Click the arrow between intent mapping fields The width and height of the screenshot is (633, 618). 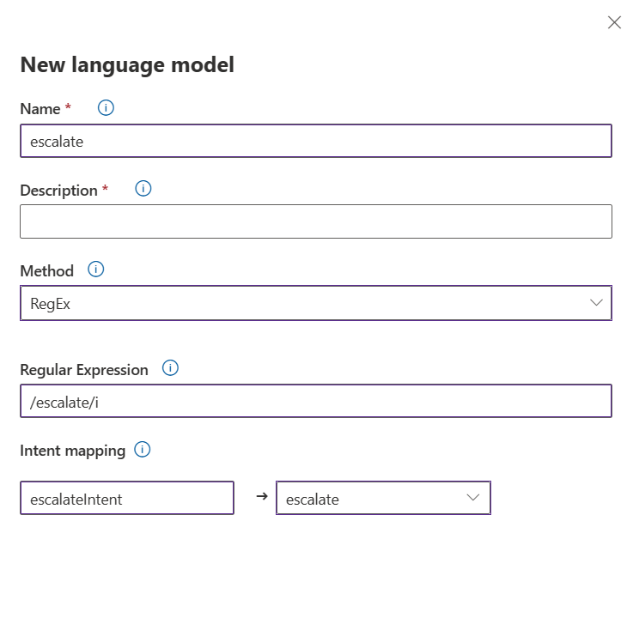pyautogui.click(x=263, y=497)
